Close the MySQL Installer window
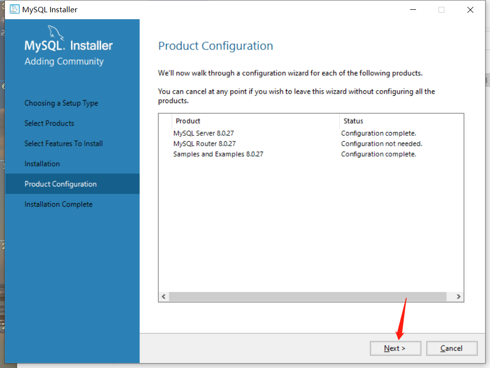 [470, 10]
